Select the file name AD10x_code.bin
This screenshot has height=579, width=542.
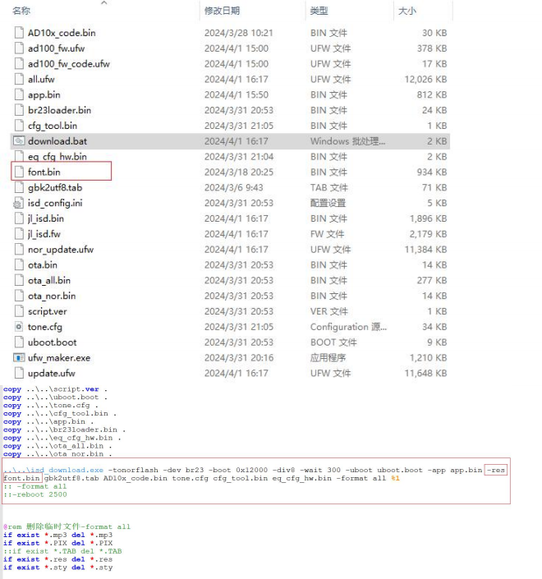(x=62, y=33)
